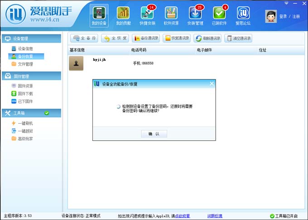
Task: Click the 恢复通讯录 button
Action: click(x=177, y=38)
